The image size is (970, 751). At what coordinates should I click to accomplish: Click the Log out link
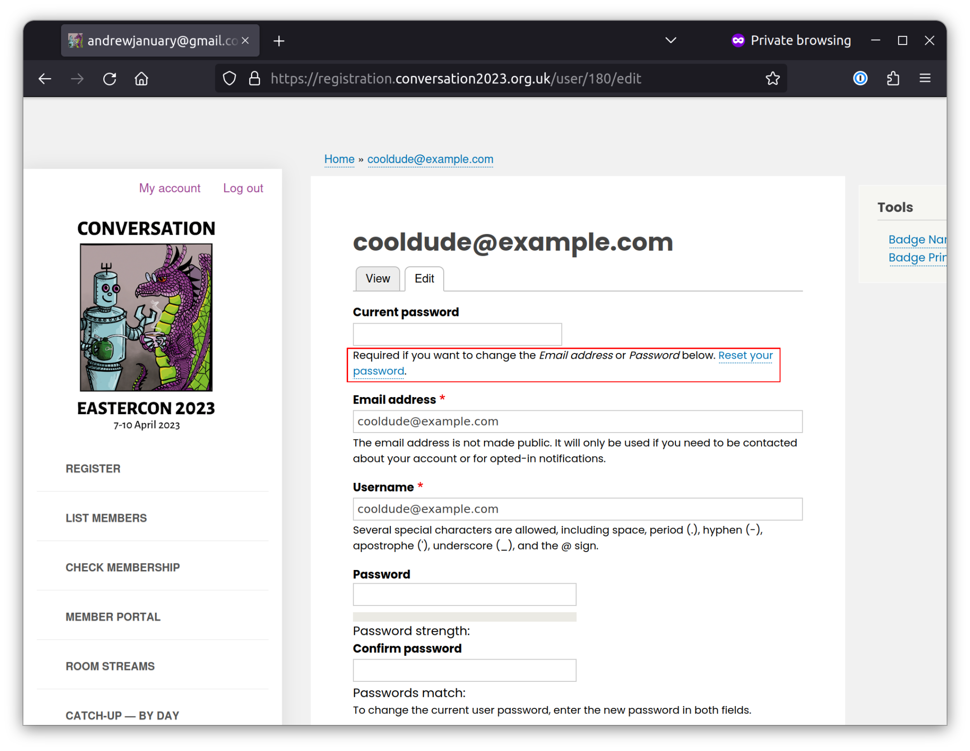243,188
